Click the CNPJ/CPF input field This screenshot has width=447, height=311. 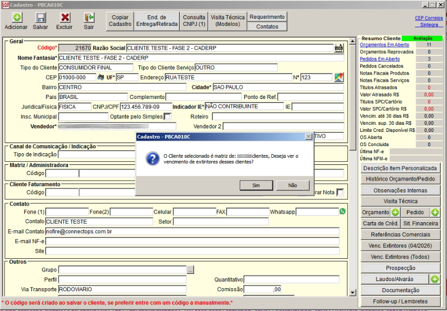tap(146, 107)
